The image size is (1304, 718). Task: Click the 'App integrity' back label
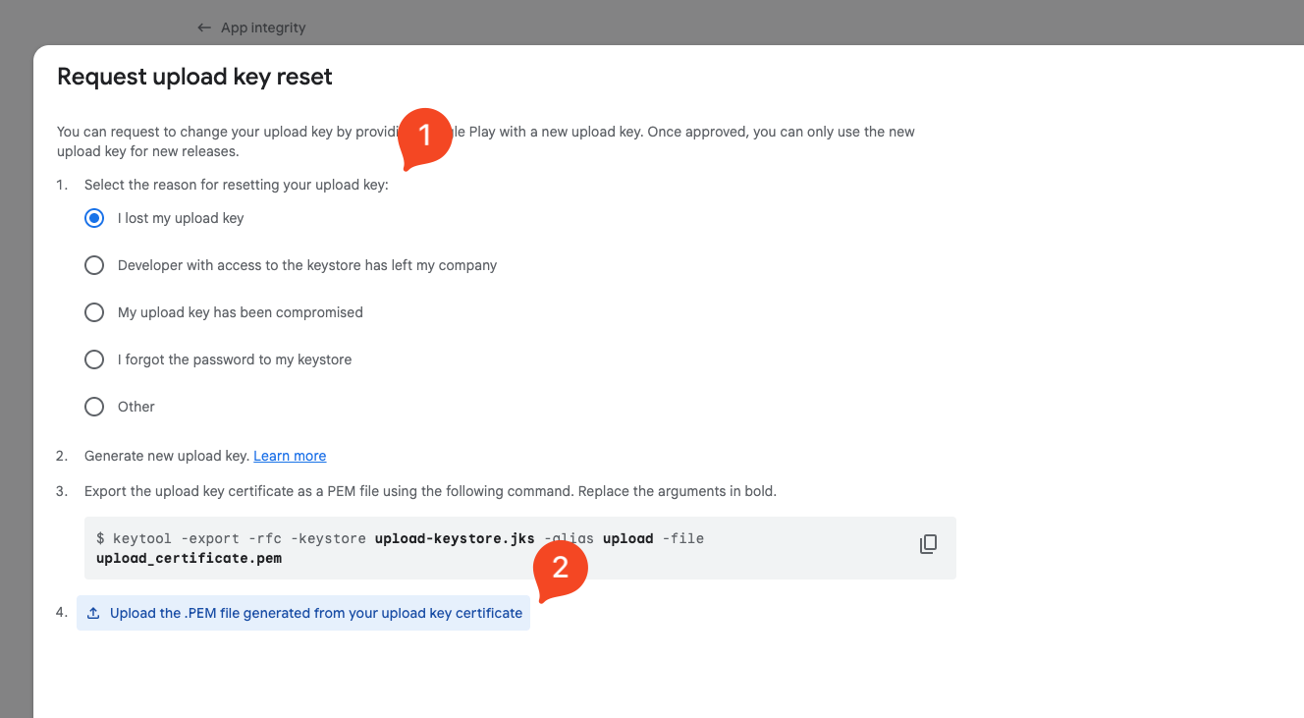tap(263, 28)
